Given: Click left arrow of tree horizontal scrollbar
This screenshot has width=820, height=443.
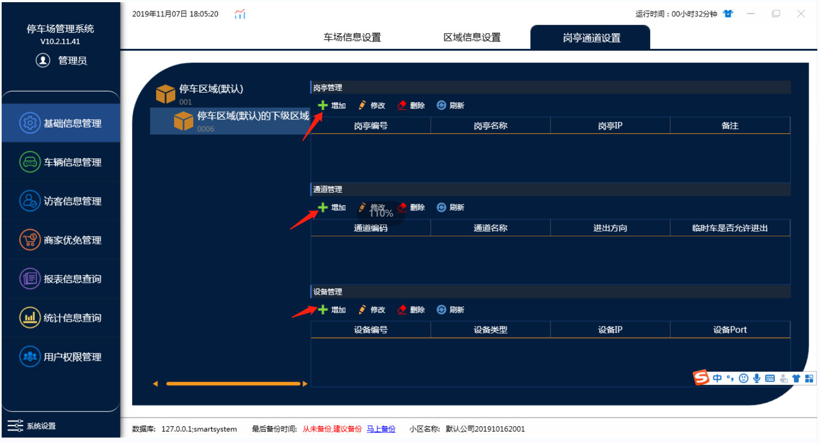Looking at the screenshot, I should click(156, 384).
